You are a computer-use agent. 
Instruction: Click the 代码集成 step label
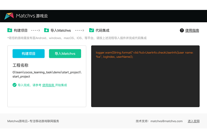(102, 31)
